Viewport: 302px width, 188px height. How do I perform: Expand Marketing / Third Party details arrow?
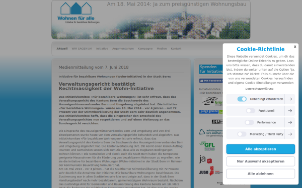click(x=290, y=134)
